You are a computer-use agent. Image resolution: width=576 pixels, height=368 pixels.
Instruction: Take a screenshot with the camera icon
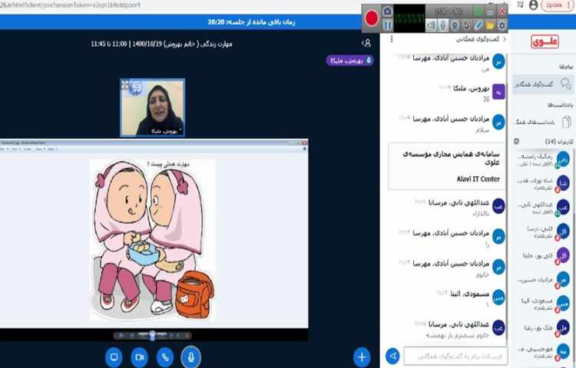point(387,11)
